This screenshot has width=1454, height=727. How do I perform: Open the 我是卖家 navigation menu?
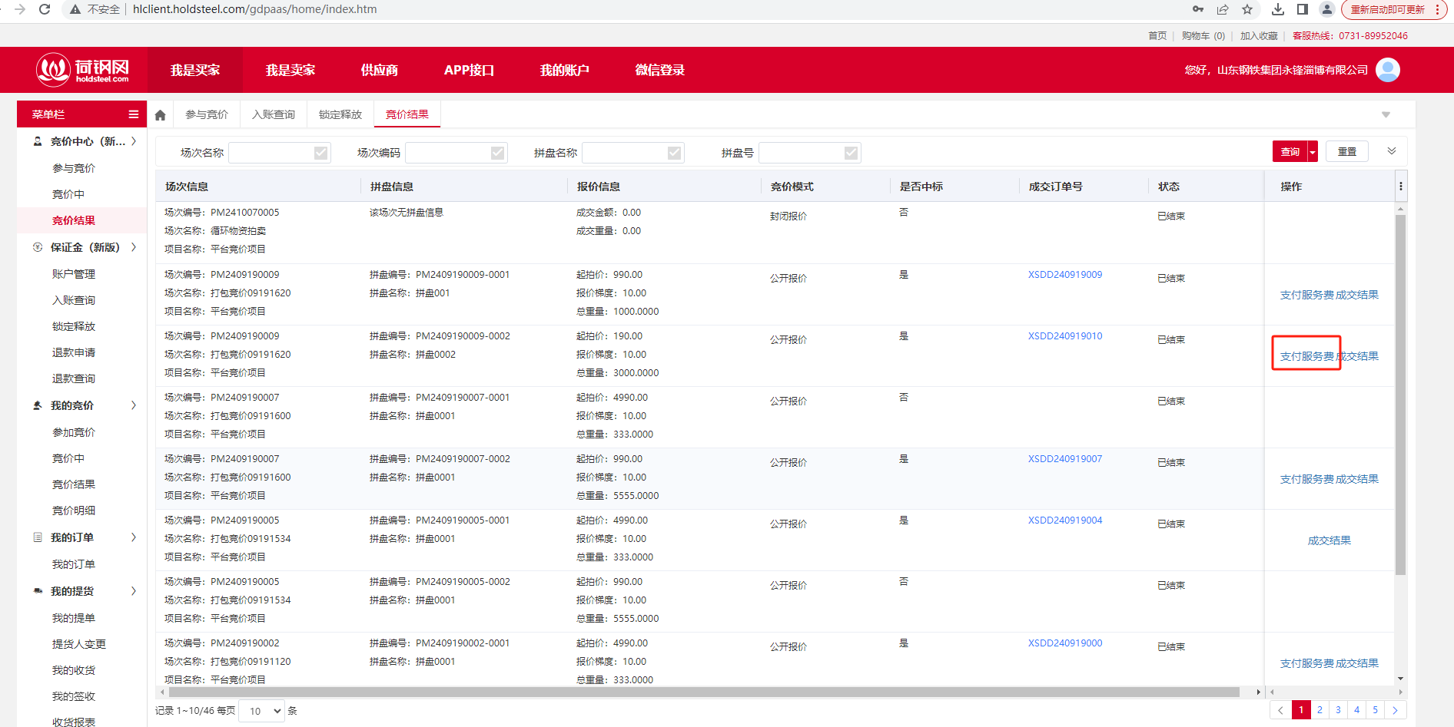[290, 70]
